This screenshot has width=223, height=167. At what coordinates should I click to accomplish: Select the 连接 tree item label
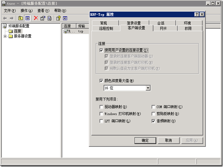point(17,31)
